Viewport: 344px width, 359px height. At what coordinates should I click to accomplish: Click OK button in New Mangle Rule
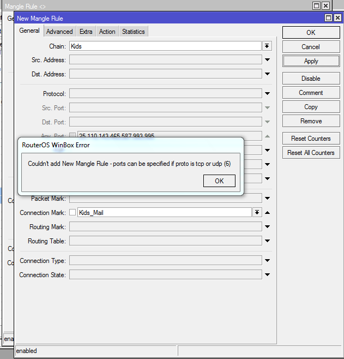311,33
